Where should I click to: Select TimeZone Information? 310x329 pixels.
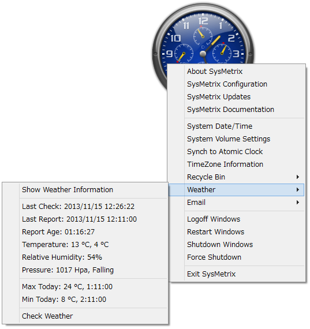(x=236, y=164)
